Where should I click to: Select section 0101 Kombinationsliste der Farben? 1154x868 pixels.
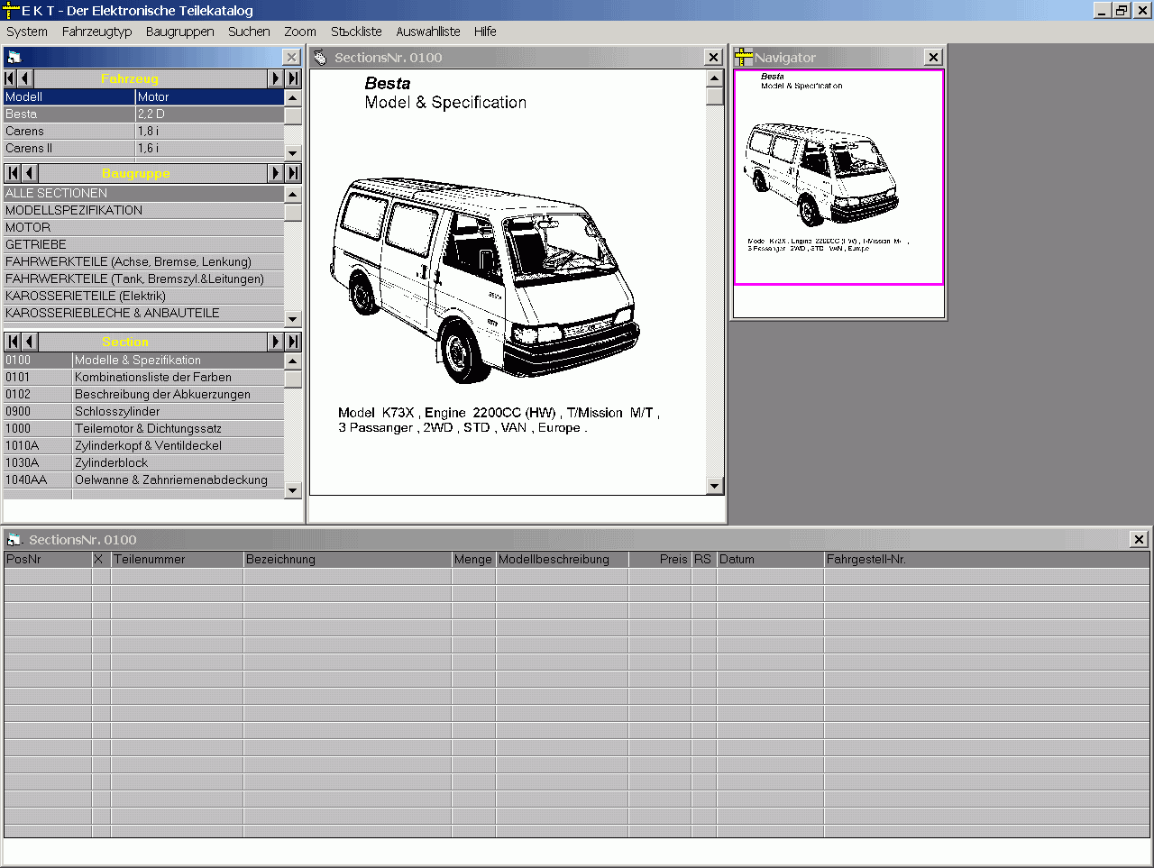coord(143,378)
